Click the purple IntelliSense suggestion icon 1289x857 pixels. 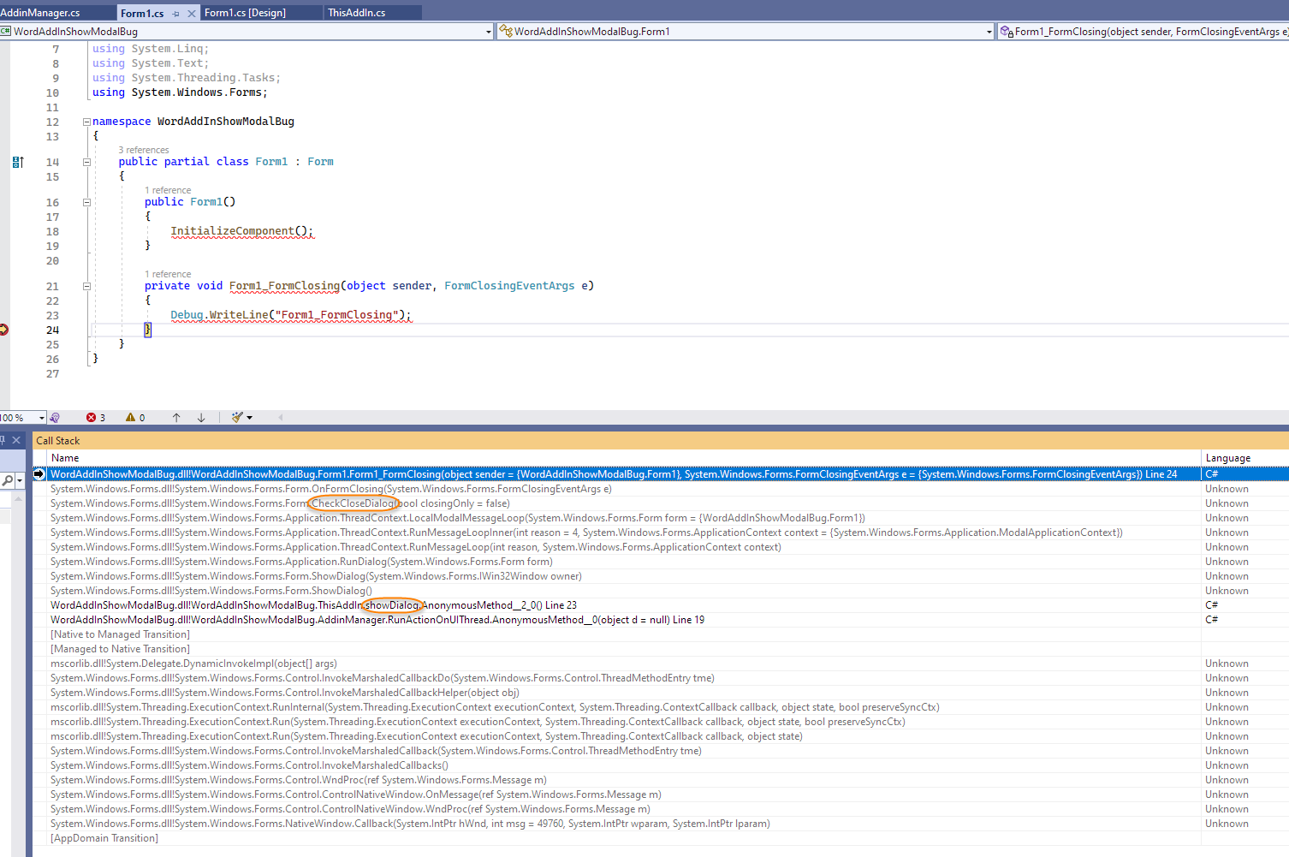56,417
